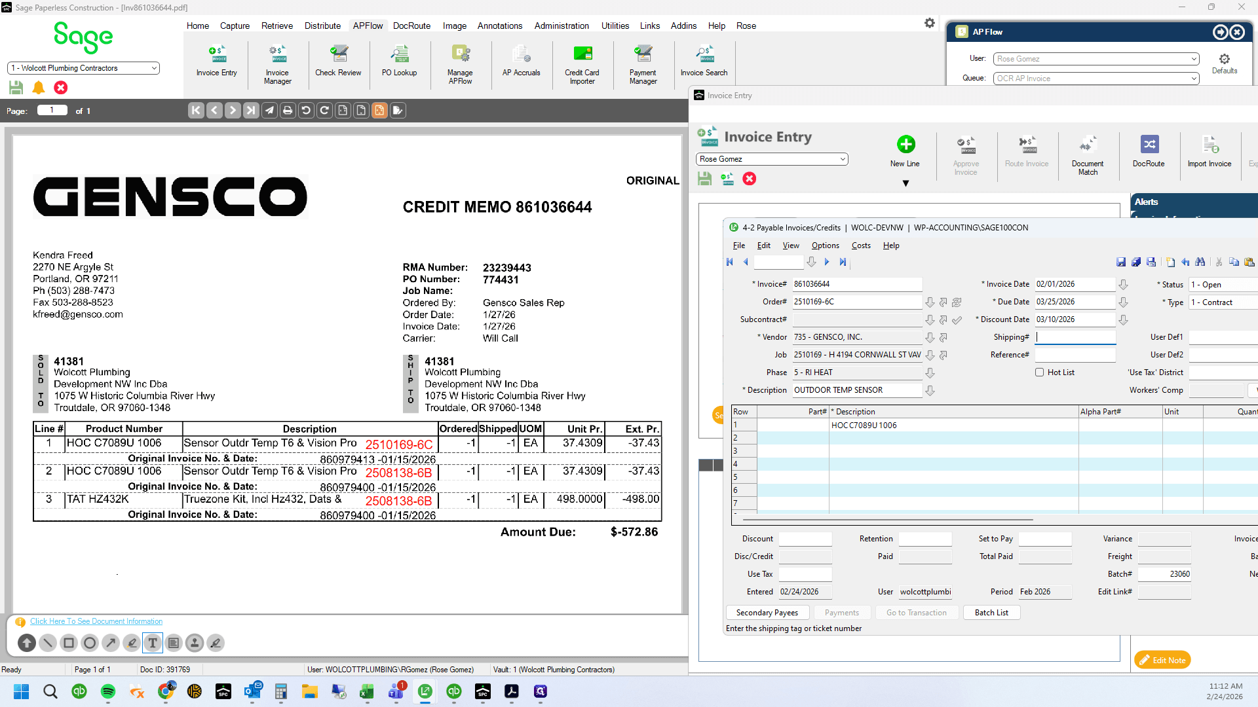The image size is (1258, 707).
Task: Open the Description lookup arrow
Action: pos(930,390)
